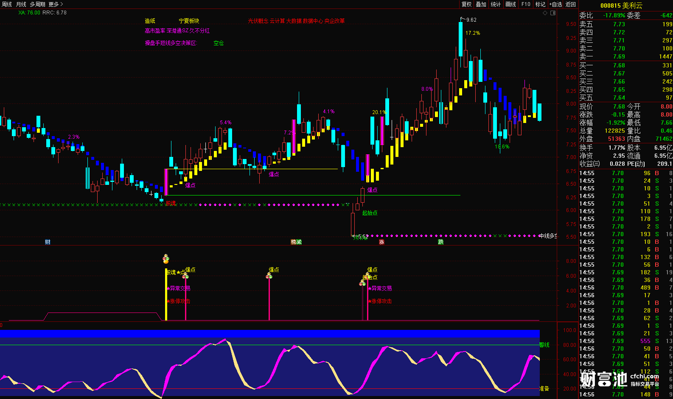Switch chart to weekly 周线 period

[x=7, y=4]
